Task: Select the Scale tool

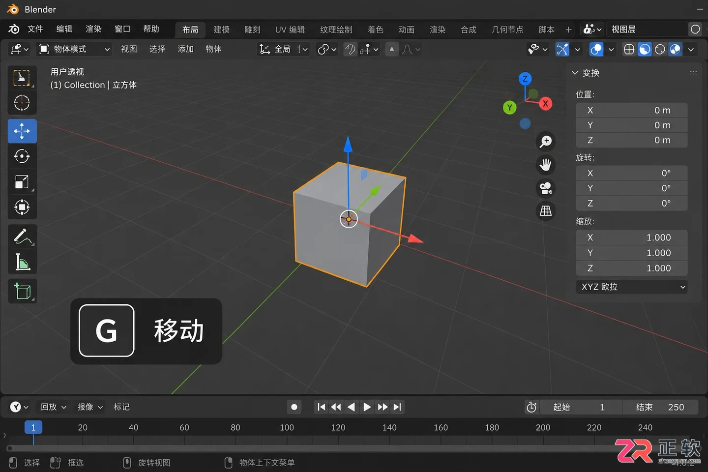Action: click(22, 182)
